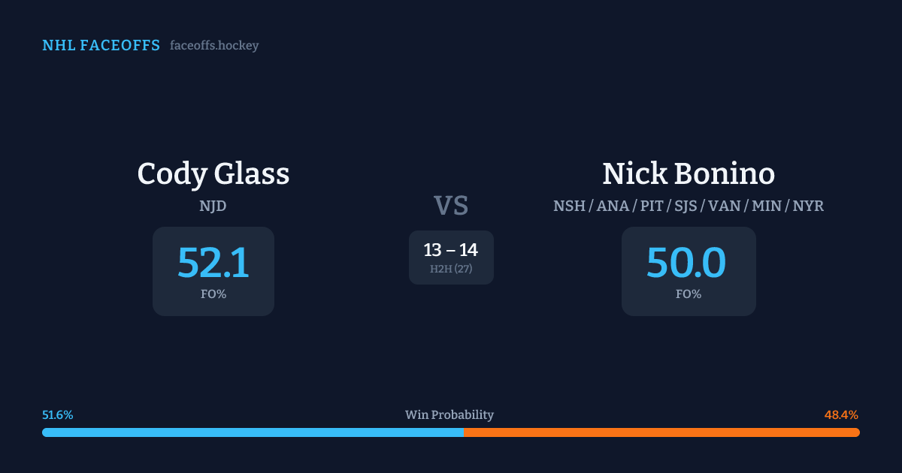
Task: Click the NSH team abbreviation
Action: click(569, 206)
